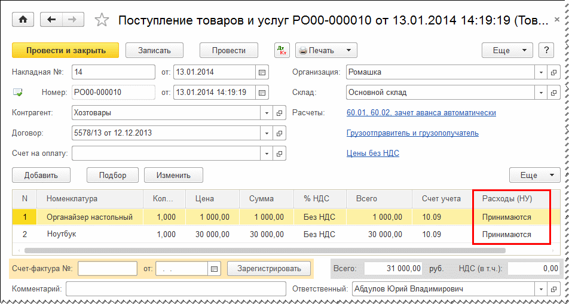Click the Home icon button
The height and width of the screenshot is (304, 569).
pyautogui.click(x=23, y=20)
